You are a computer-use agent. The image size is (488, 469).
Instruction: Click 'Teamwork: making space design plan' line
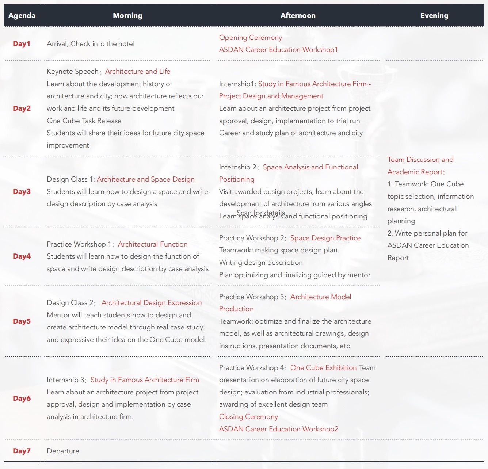pyautogui.click(x=278, y=250)
